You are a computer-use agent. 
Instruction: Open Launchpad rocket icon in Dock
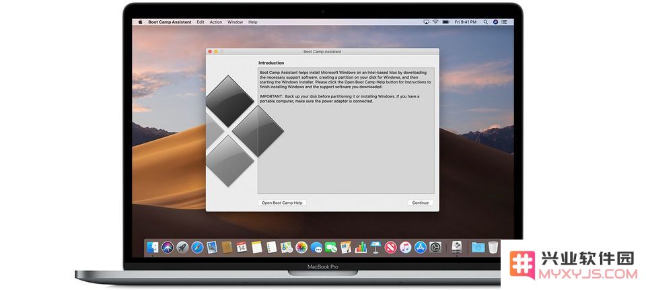(x=182, y=247)
